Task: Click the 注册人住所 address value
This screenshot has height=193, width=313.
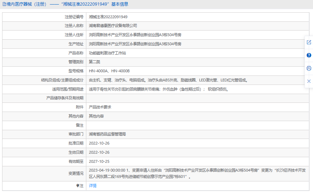Action: pos(135,35)
